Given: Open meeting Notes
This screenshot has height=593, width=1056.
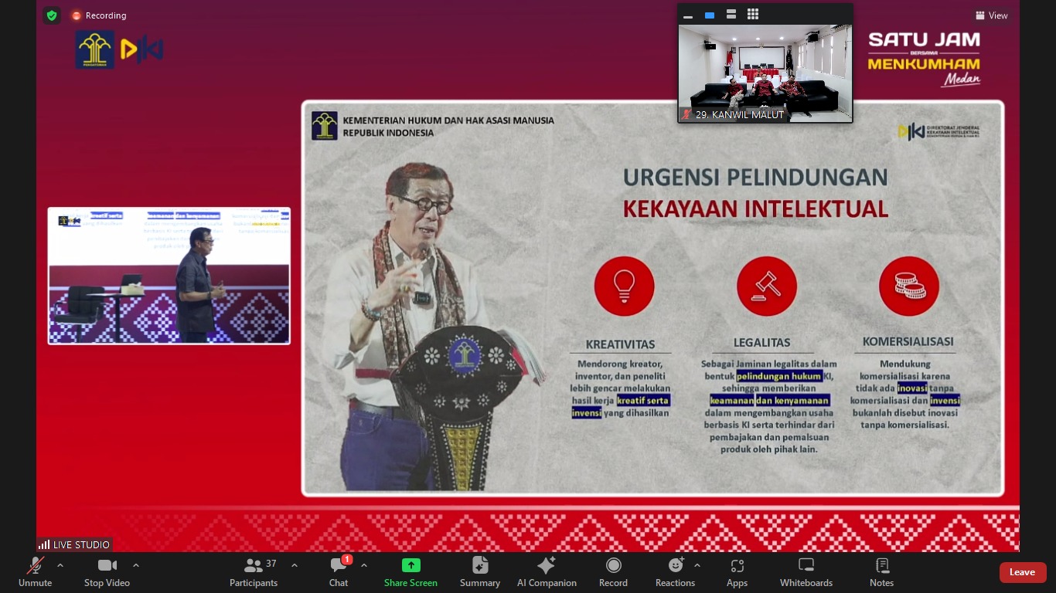Looking at the screenshot, I should coord(881,572).
